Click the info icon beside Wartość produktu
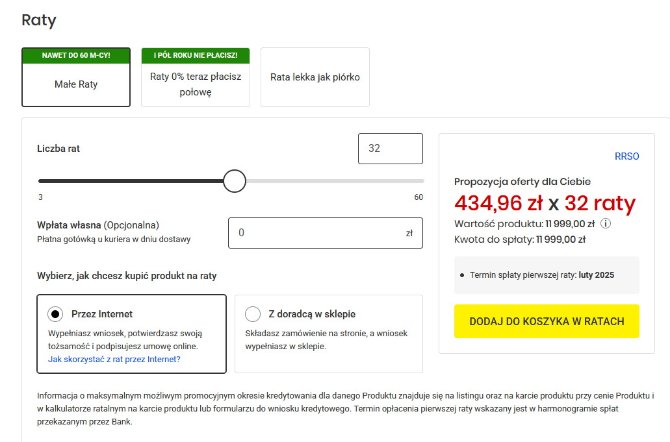Viewport: 670px width, 442px height. (x=606, y=224)
